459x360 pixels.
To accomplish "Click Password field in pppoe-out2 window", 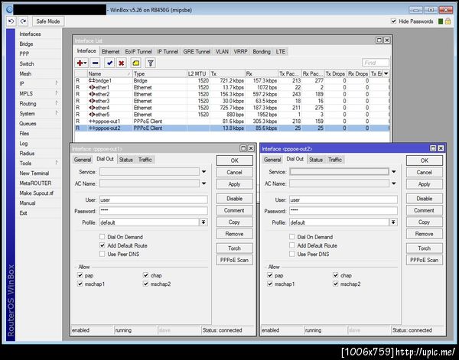I will tap(343, 210).
